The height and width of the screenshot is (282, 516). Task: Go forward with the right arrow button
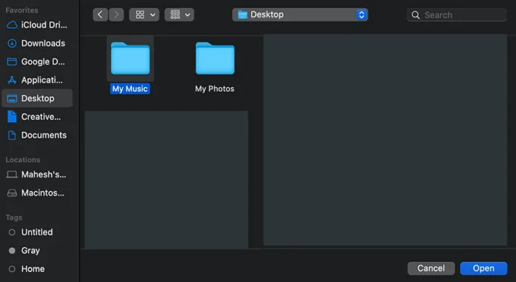point(116,15)
